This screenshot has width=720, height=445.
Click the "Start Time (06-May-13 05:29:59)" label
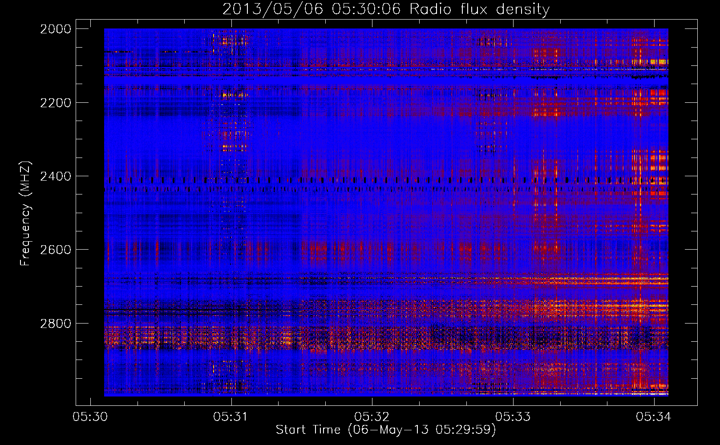coord(386,430)
